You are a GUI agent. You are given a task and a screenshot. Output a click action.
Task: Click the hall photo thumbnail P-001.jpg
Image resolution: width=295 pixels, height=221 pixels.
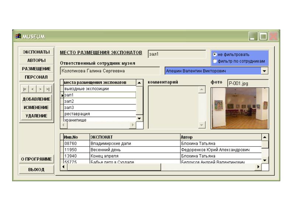(x=239, y=108)
